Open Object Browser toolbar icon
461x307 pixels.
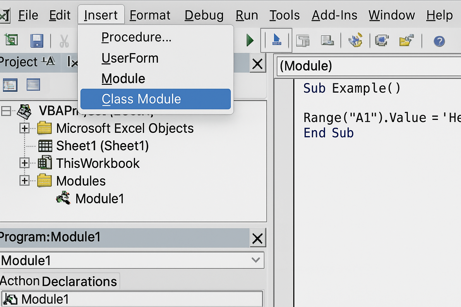point(355,40)
